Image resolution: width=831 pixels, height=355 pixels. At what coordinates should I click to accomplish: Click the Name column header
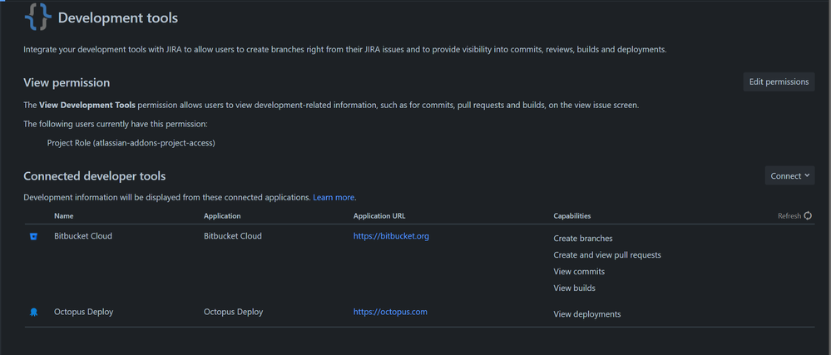[63, 216]
